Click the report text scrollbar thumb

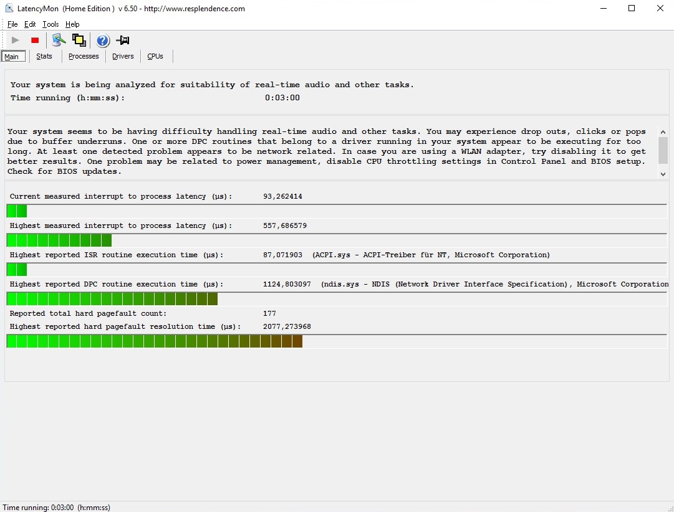[x=663, y=150]
